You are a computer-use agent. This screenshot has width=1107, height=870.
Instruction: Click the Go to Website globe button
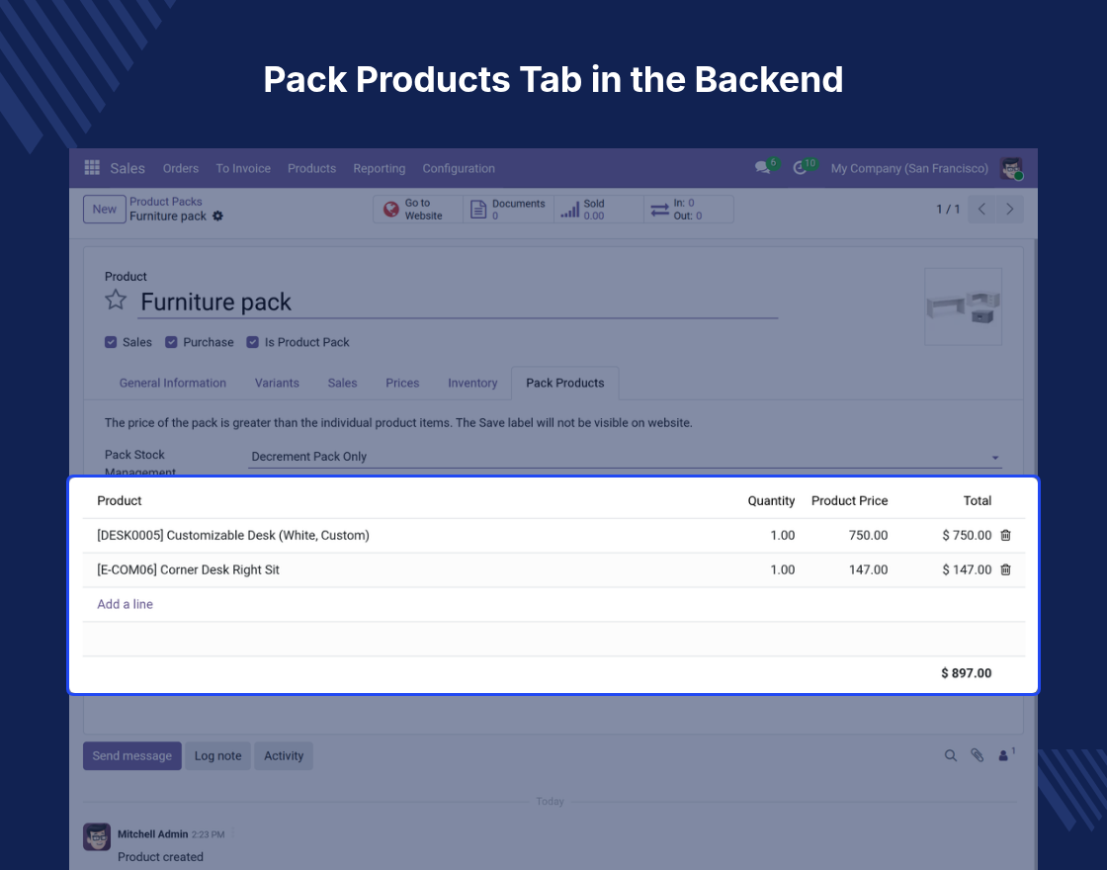[418, 209]
